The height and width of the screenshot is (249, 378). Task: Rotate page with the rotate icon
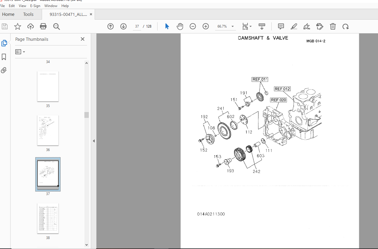click(x=346, y=26)
